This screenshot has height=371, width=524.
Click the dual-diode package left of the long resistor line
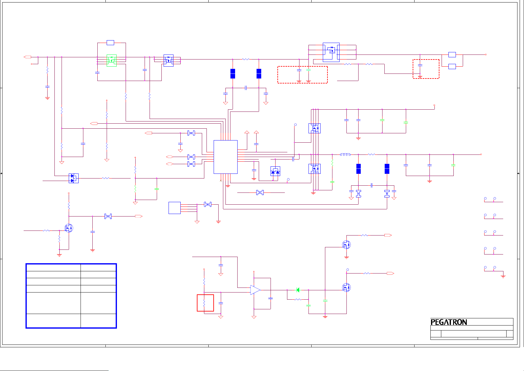73,178
